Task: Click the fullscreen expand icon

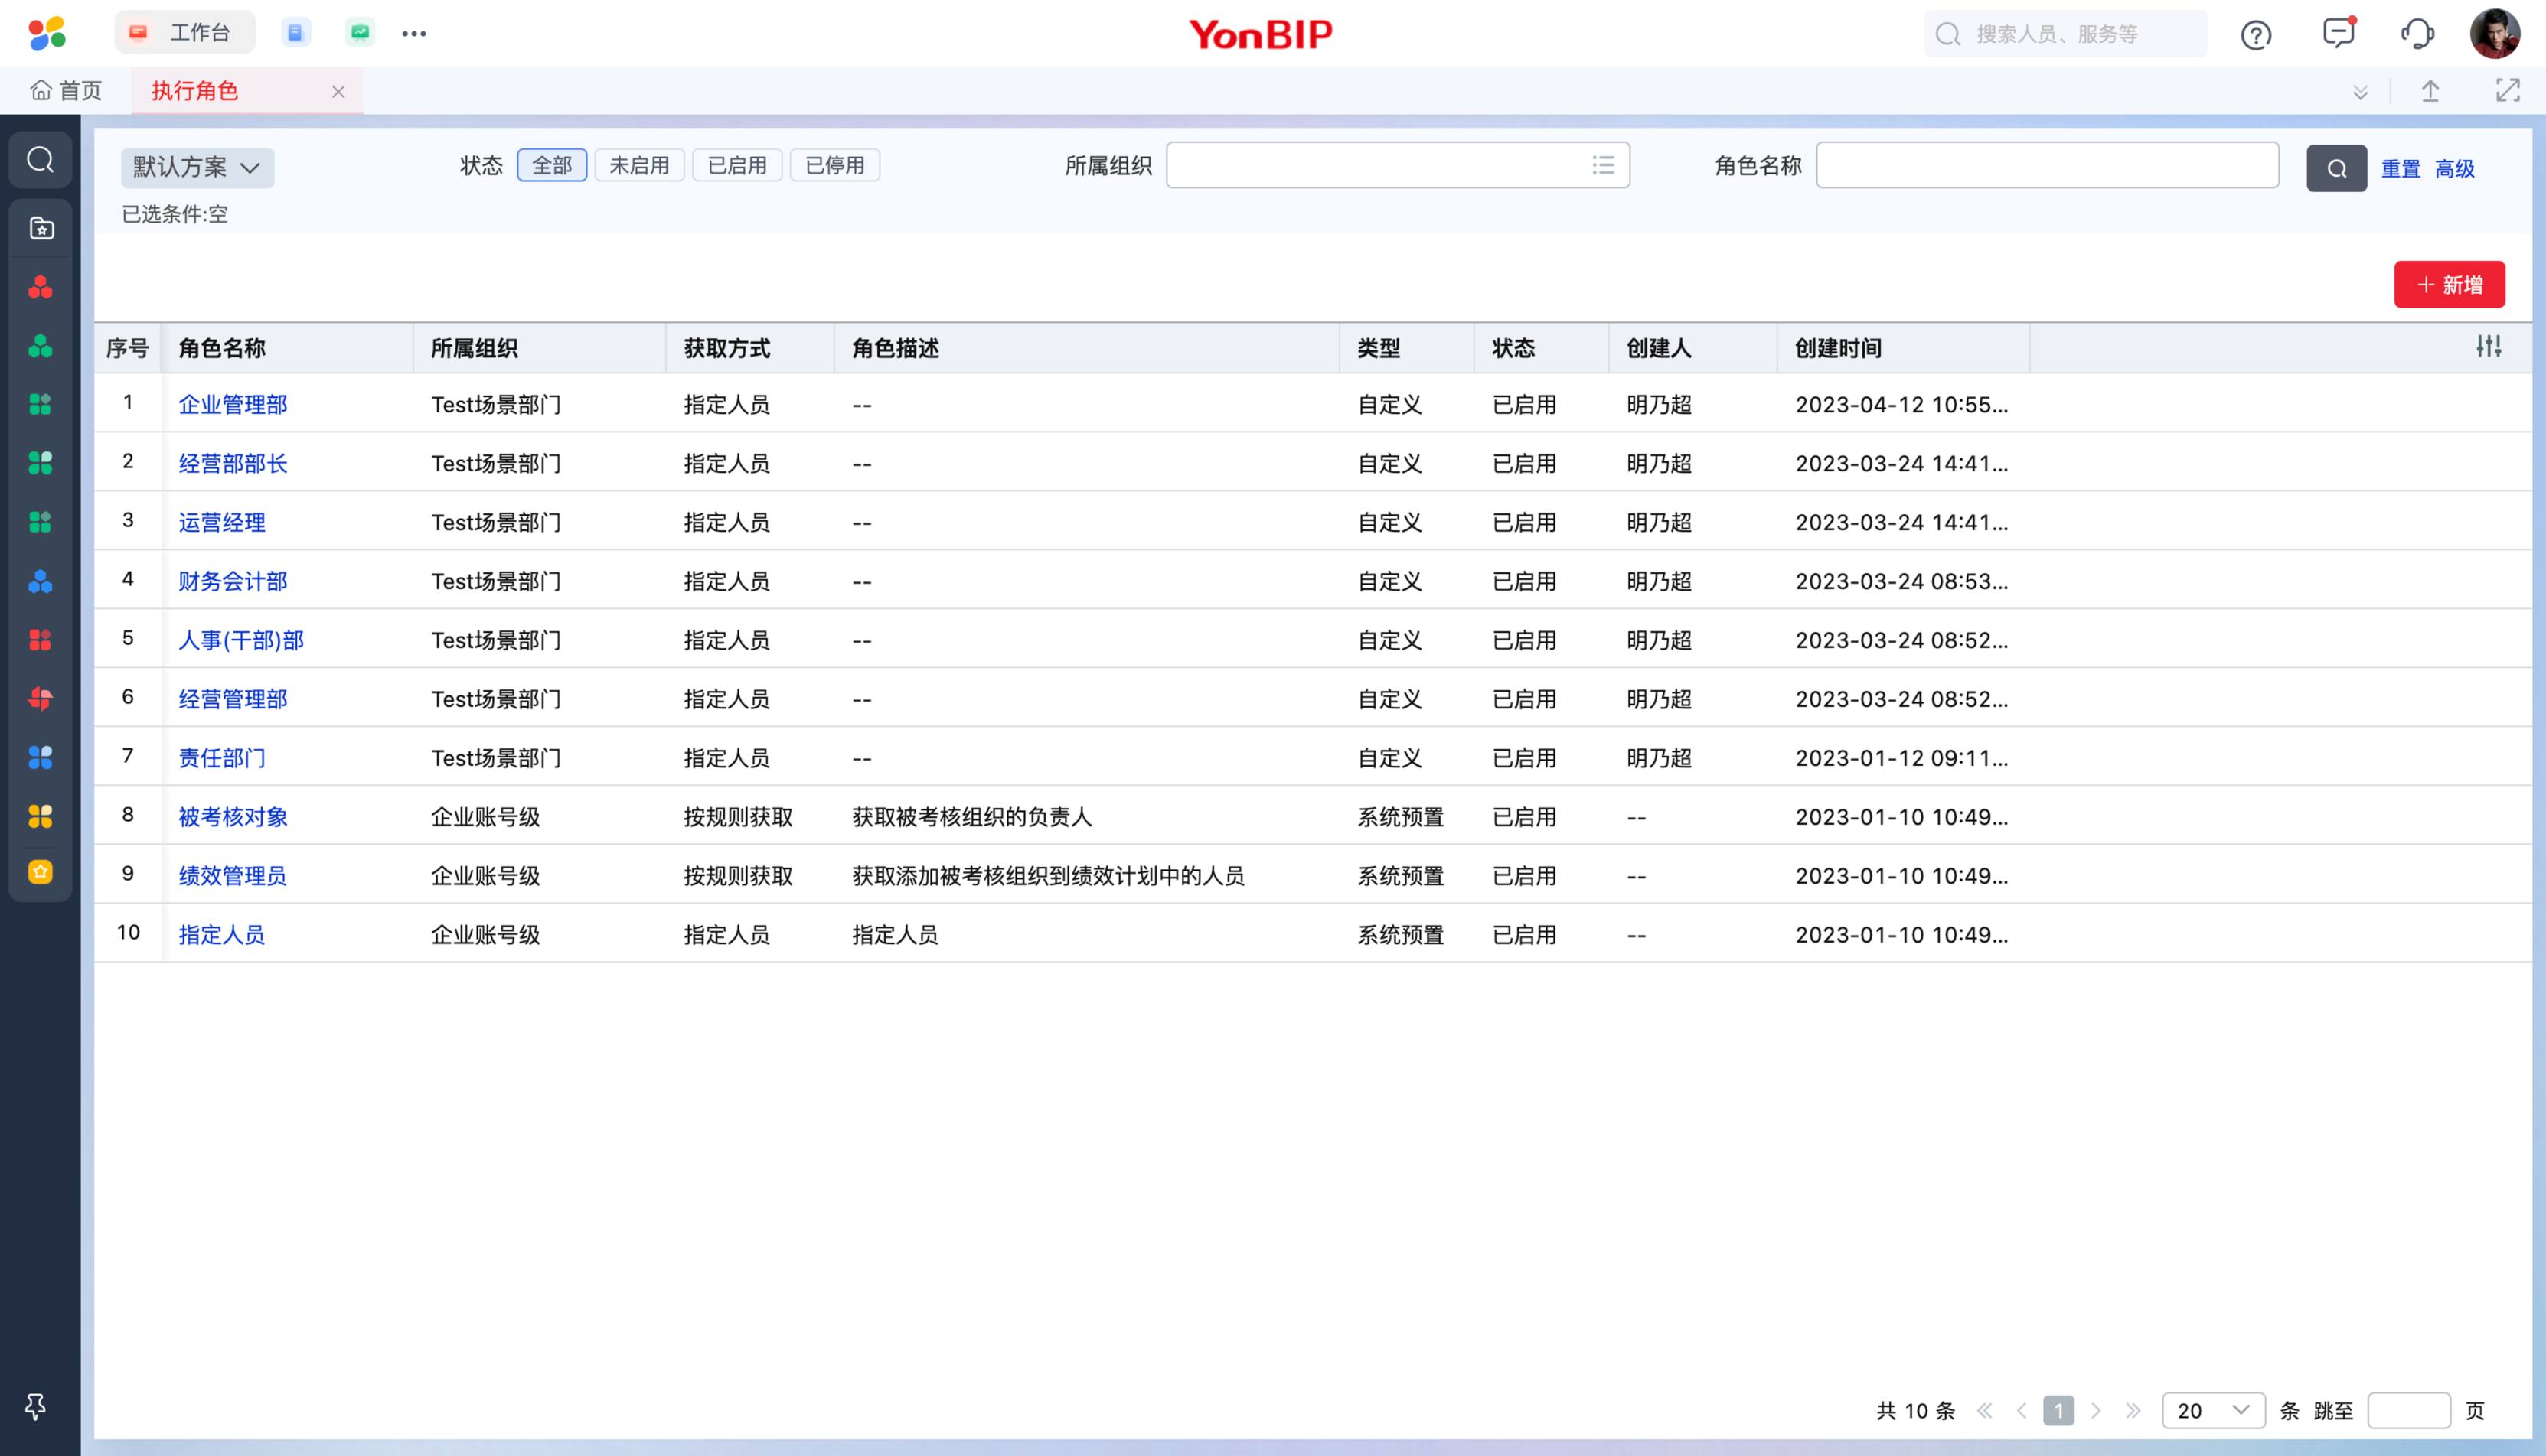Action: point(2508,91)
